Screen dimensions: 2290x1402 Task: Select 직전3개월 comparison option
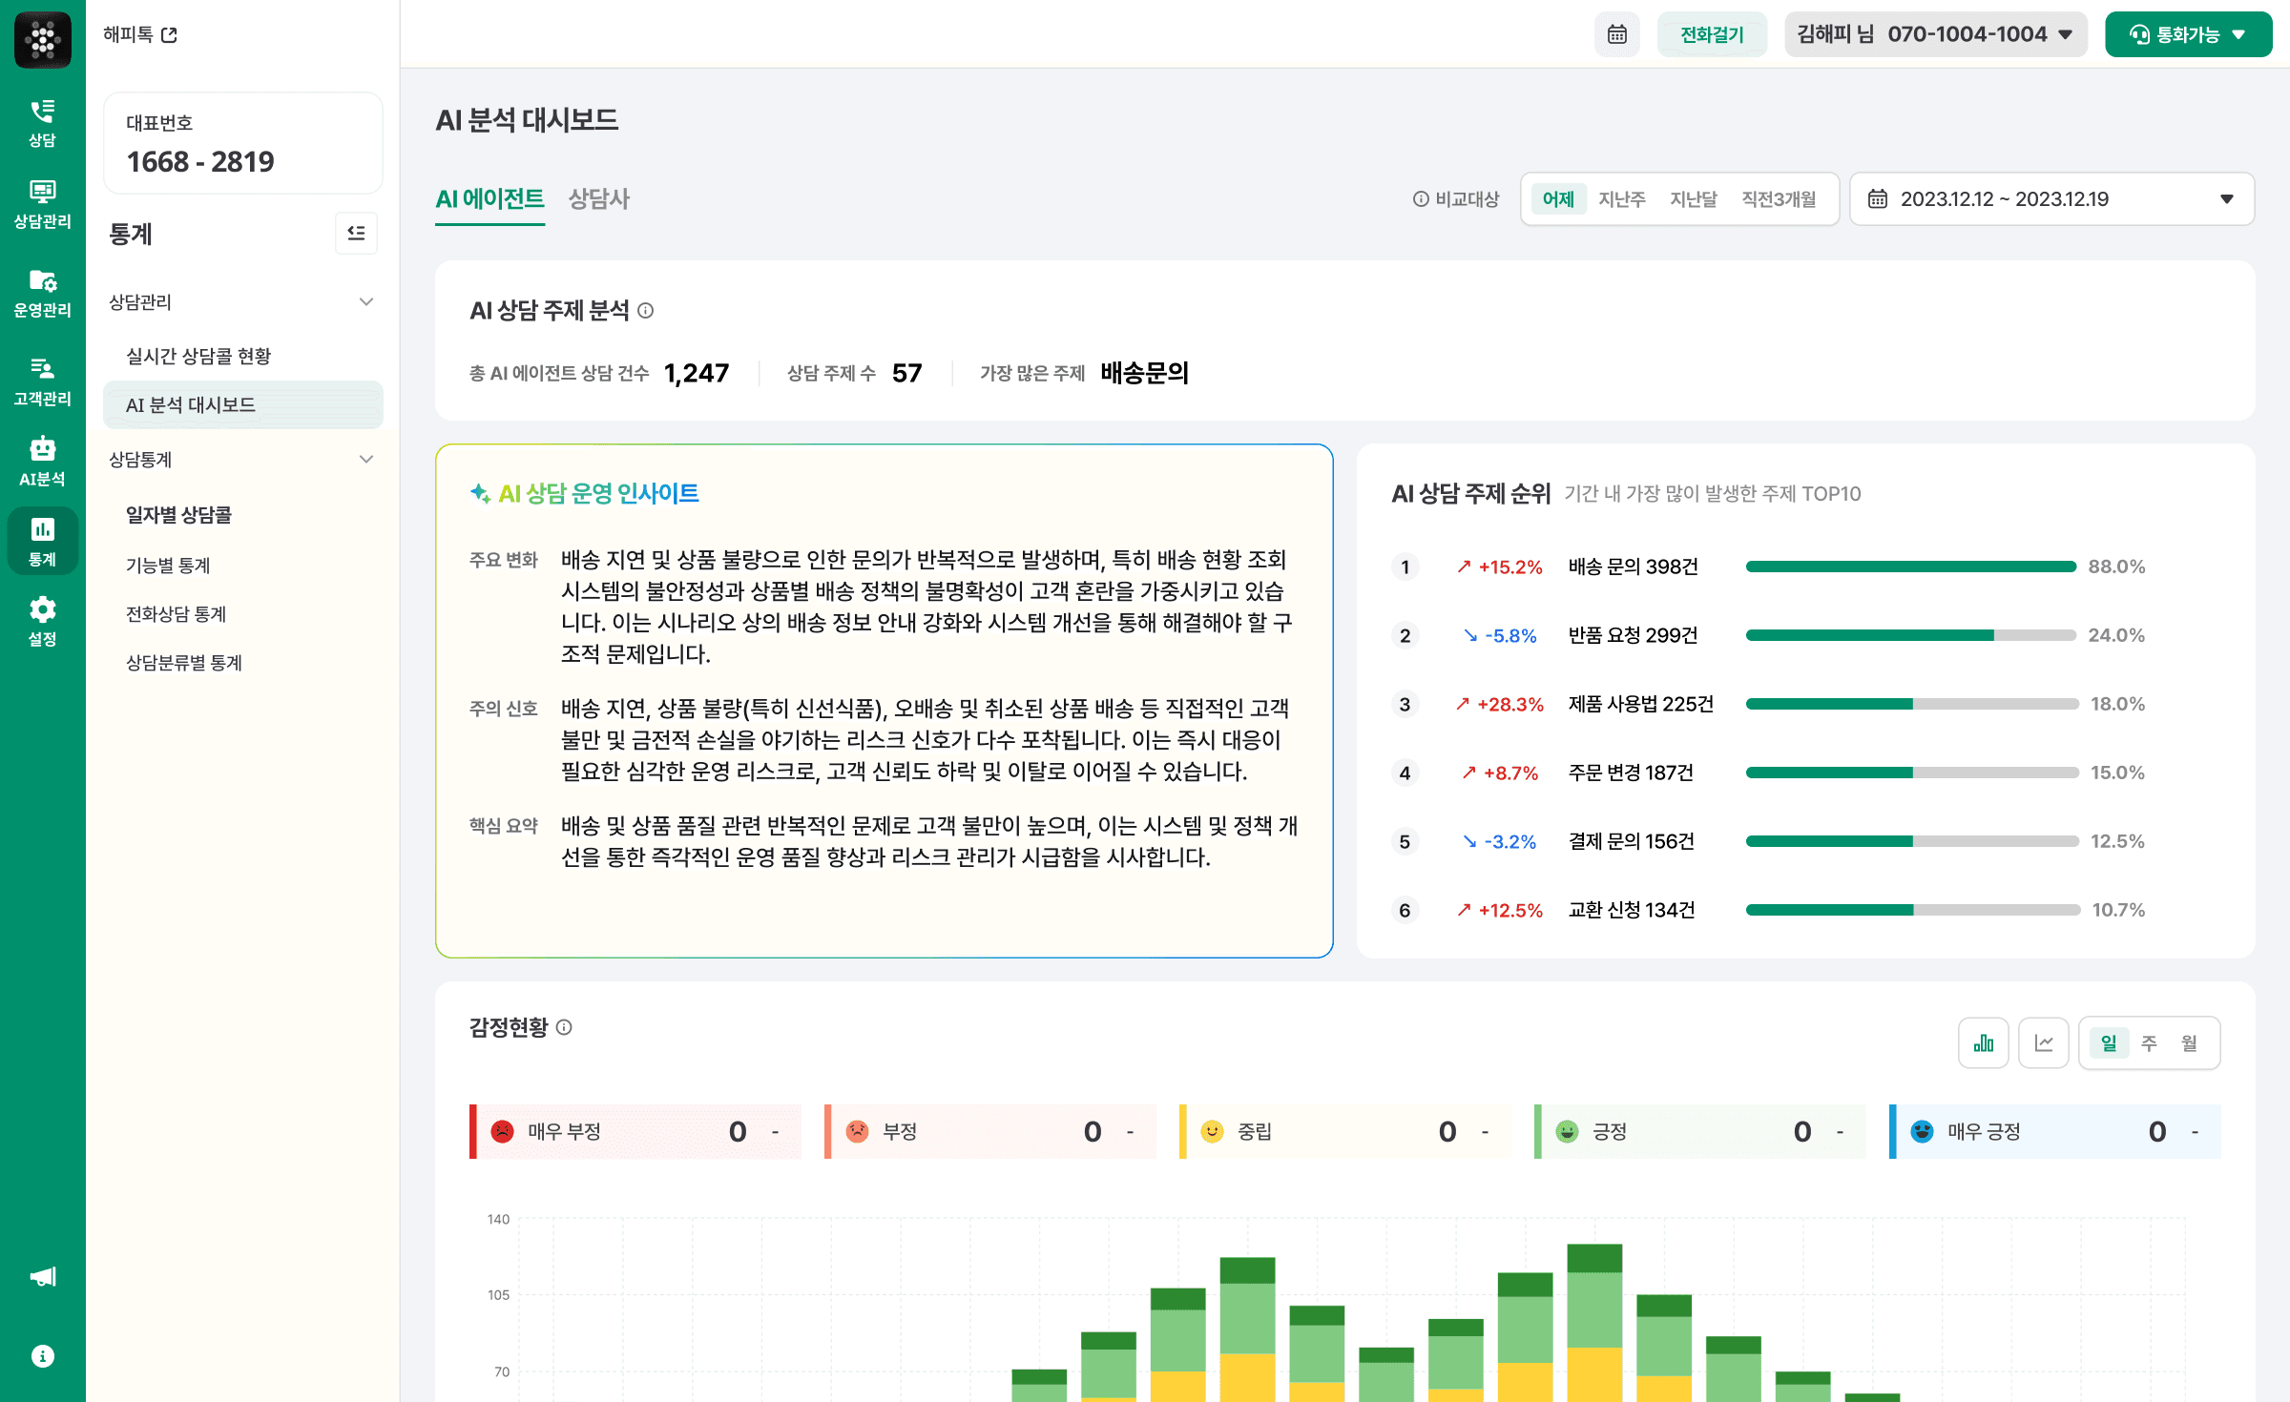pos(1778,198)
